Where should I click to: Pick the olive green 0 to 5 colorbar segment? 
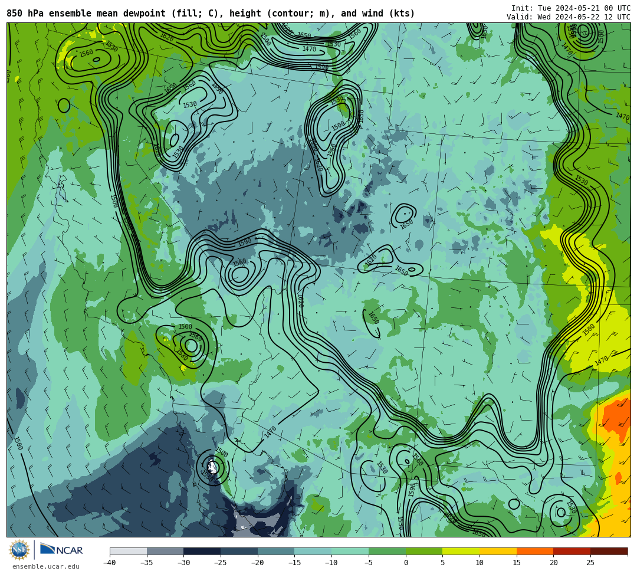[x=423, y=551]
